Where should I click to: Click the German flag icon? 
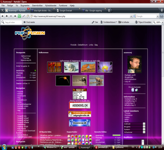(x=76, y=136)
